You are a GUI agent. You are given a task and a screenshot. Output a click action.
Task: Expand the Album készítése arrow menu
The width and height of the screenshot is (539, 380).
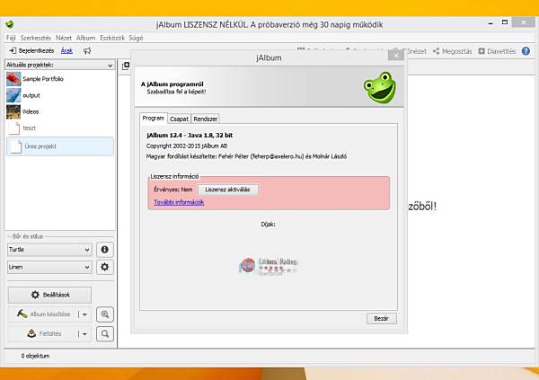[x=84, y=314]
